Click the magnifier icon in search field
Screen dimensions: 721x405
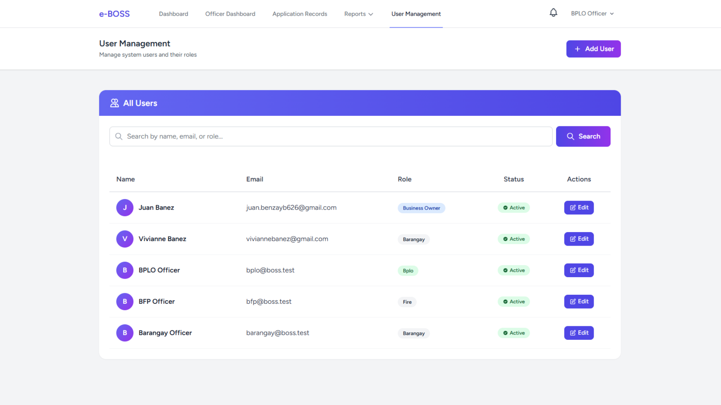[119, 136]
